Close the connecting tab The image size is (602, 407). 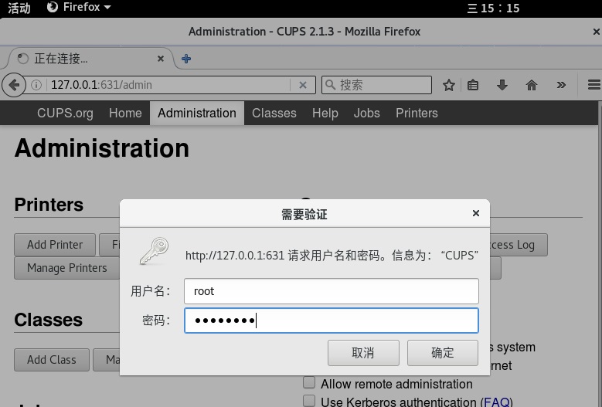[161, 58]
